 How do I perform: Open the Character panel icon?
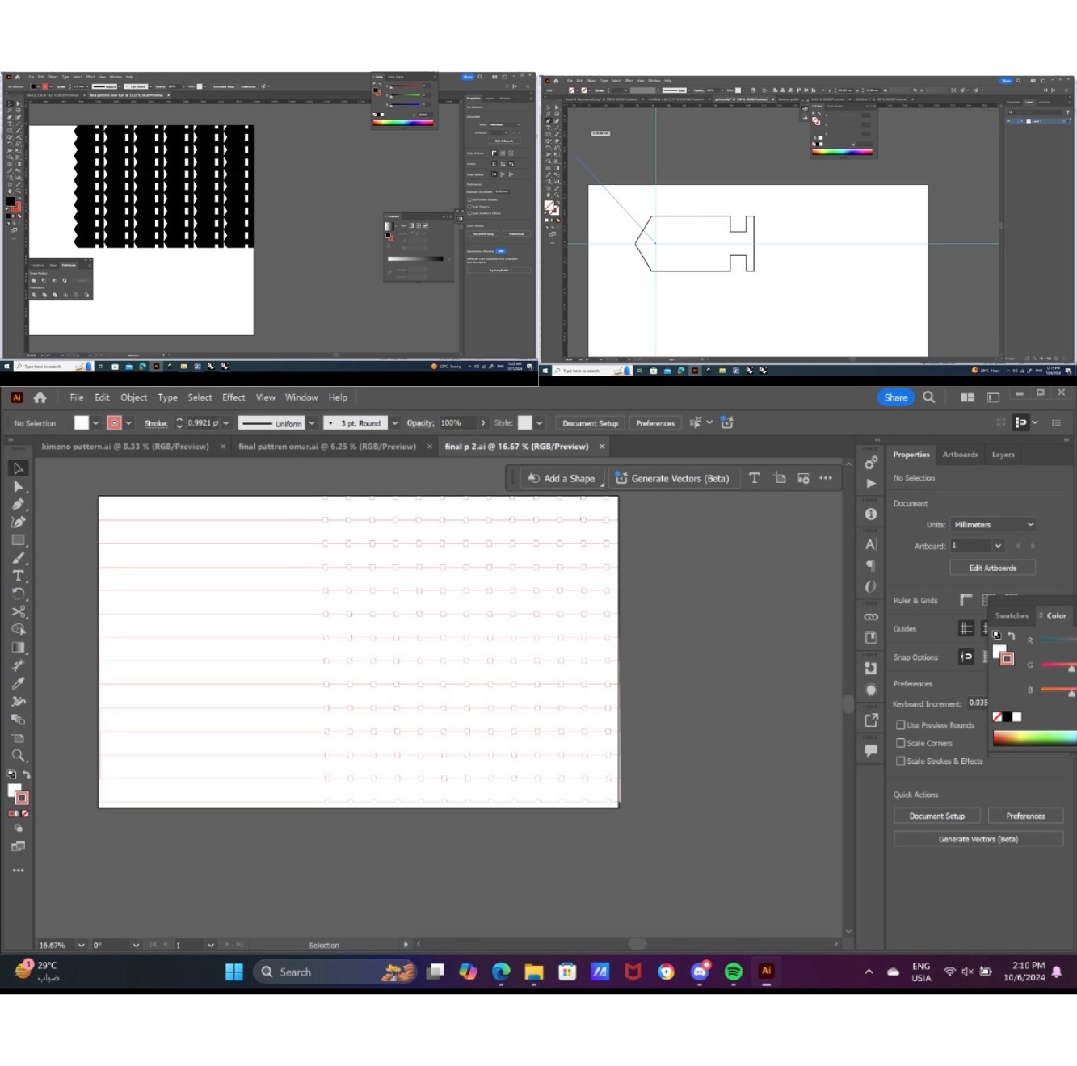pyautogui.click(x=871, y=545)
